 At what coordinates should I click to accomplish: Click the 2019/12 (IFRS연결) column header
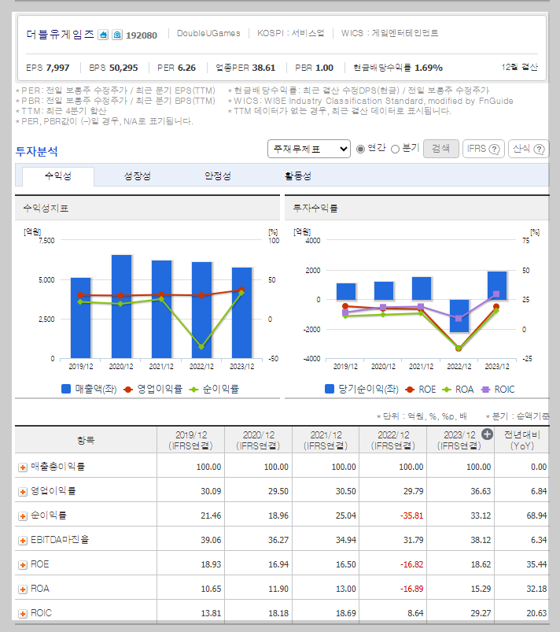[x=190, y=440]
